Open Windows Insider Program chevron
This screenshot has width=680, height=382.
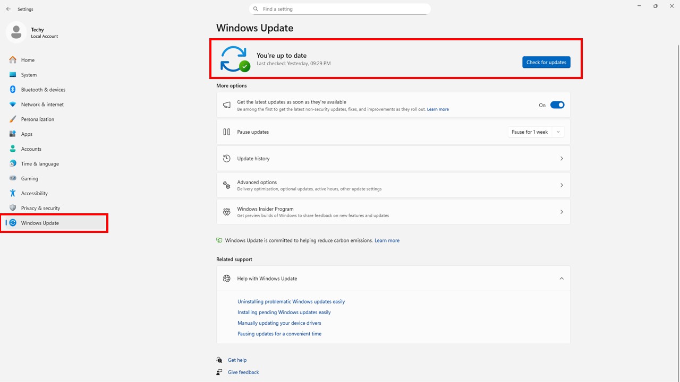tap(561, 212)
